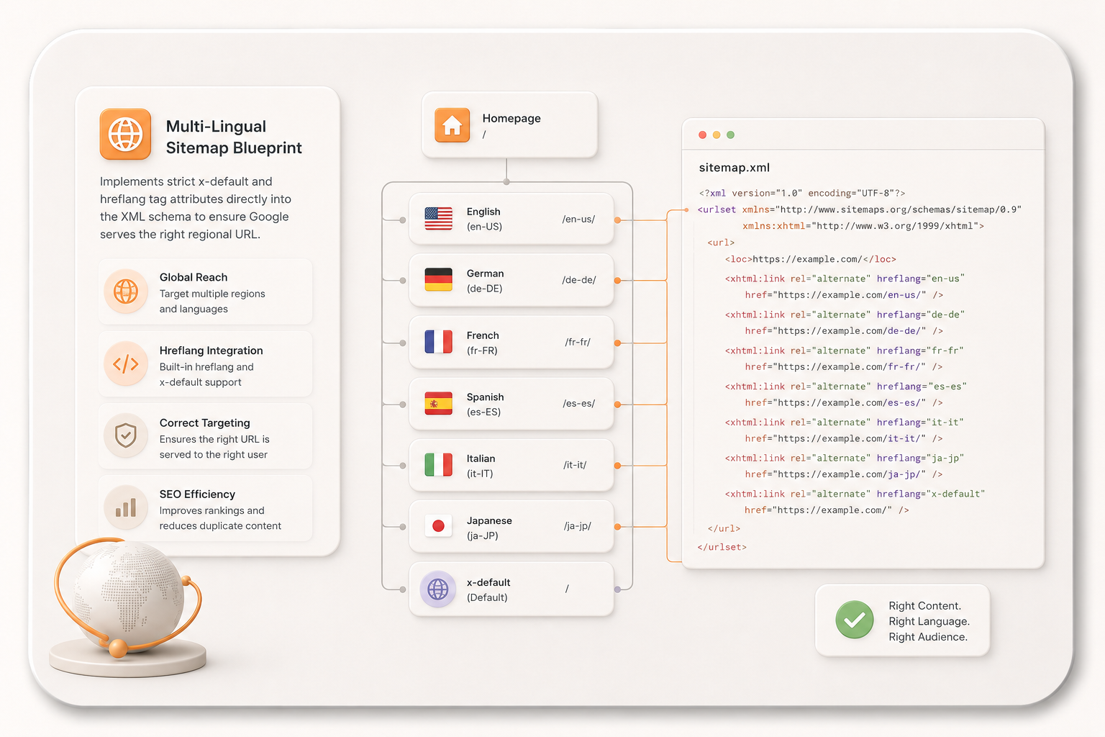Screen dimensions: 1105x737
Task: Open the Italian (it-IT) tree row
Action: pos(511,465)
